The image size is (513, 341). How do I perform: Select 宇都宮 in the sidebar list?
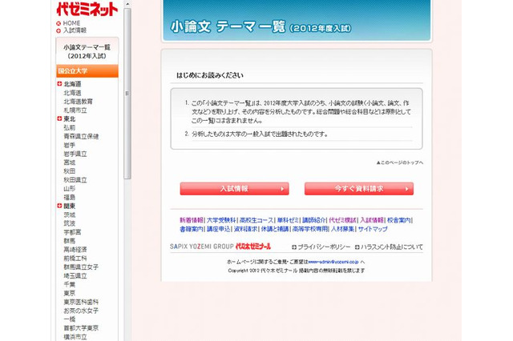click(x=72, y=232)
